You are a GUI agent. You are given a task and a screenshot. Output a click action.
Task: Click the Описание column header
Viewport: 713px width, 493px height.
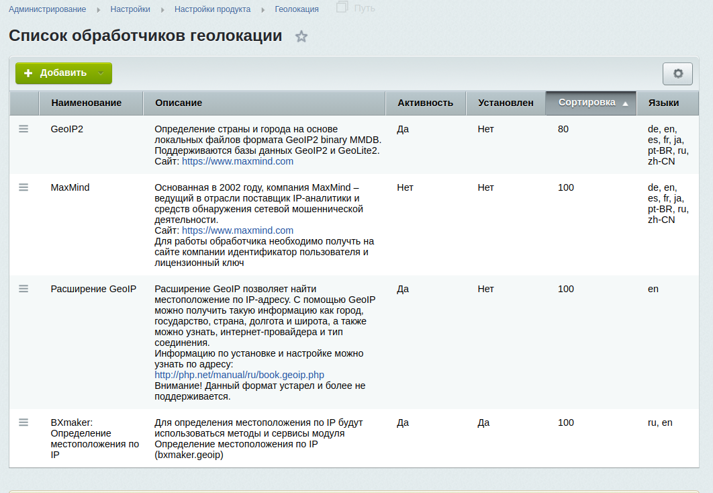(x=179, y=103)
